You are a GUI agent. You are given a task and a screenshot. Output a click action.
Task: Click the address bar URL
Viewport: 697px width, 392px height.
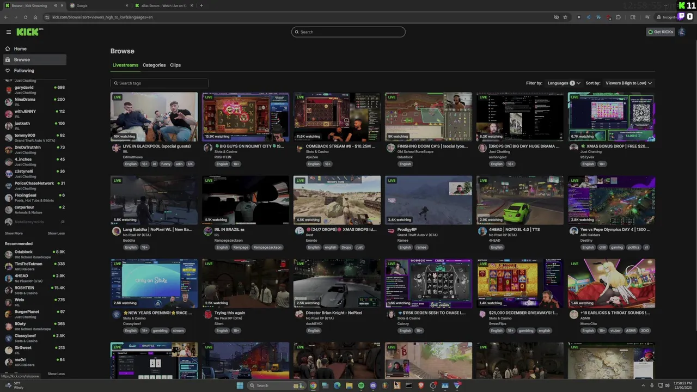point(102,17)
